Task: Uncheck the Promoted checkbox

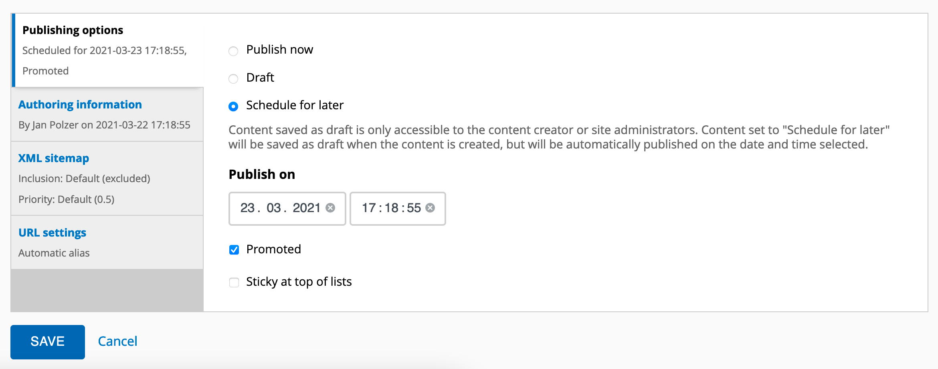Action: 234,249
